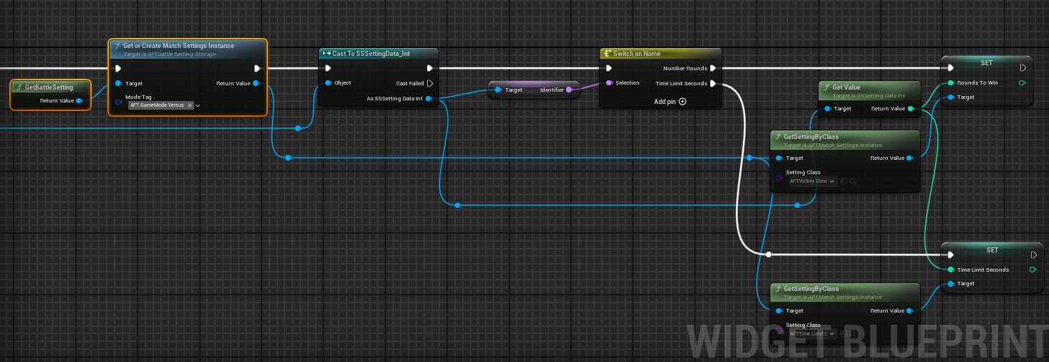
Task: Expand the Mode Tag dropdown chevron
Action: coord(198,105)
